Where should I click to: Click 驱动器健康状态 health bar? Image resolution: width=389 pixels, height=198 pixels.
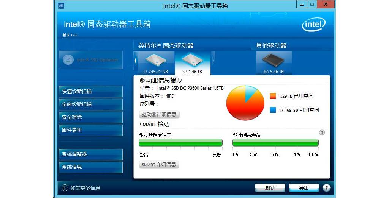pos(180,143)
